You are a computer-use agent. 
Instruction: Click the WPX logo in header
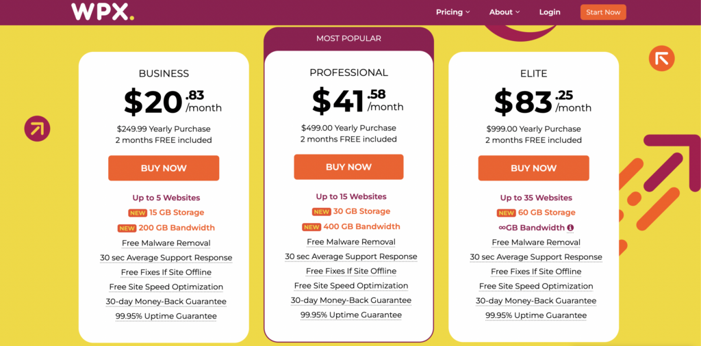pyautogui.click(x=103, y=12)
